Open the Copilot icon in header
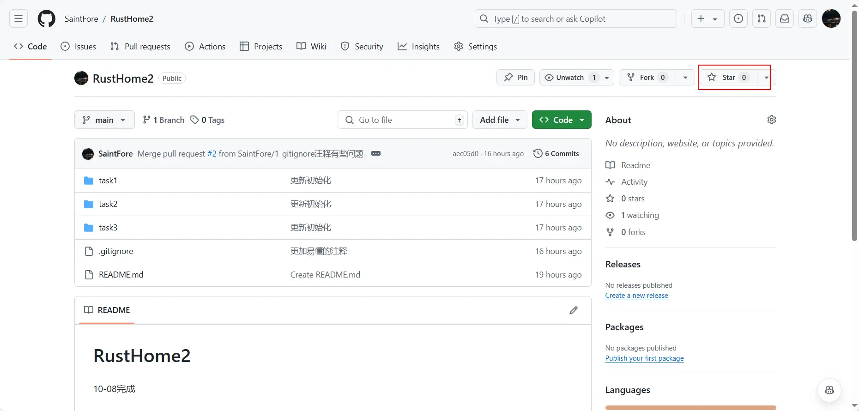 tap(808, 19)
